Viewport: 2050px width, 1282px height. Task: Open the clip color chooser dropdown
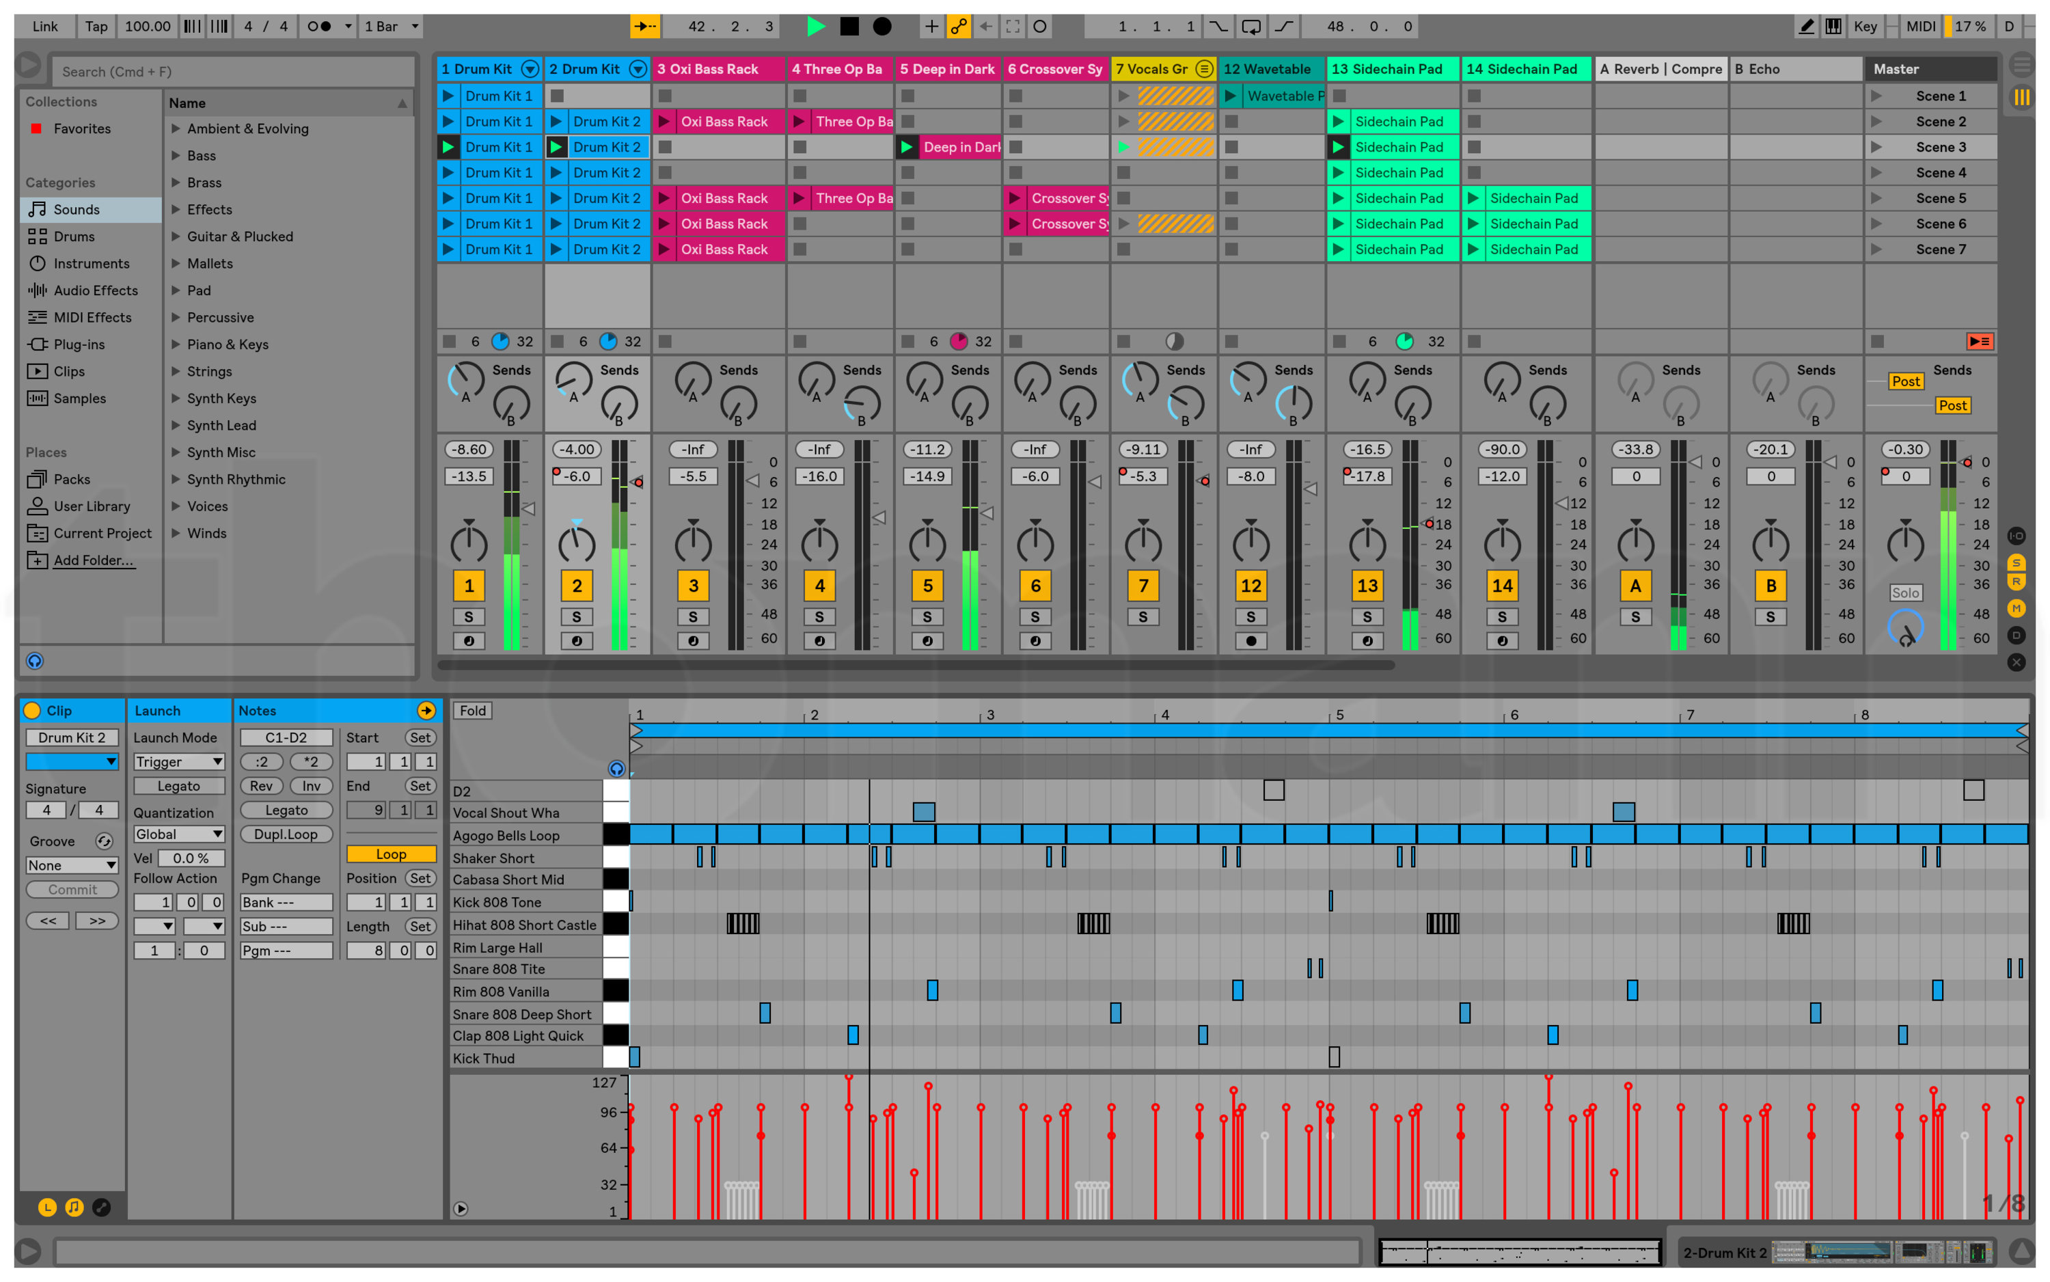(71, 761)
